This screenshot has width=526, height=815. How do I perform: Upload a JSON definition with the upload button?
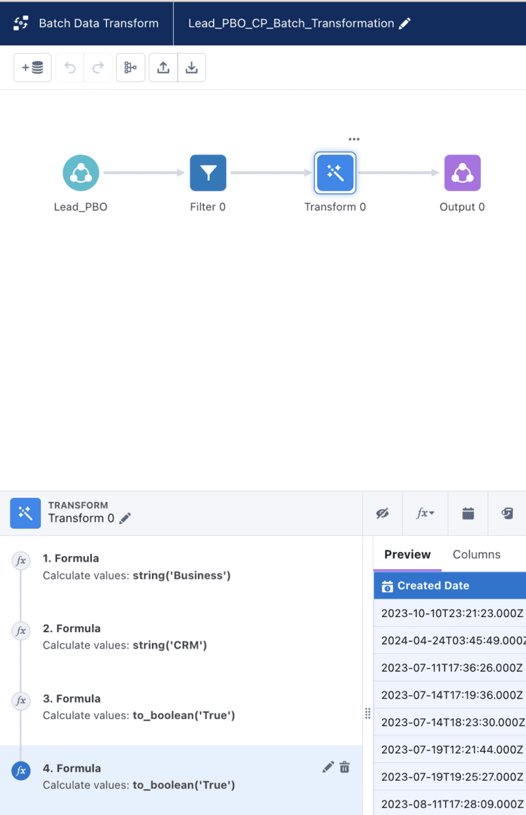[163, 68]
